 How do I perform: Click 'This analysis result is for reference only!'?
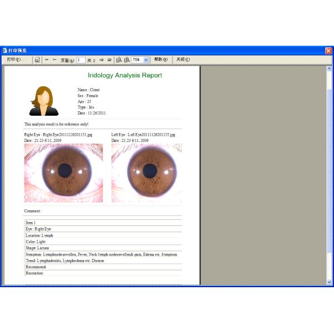56,124
